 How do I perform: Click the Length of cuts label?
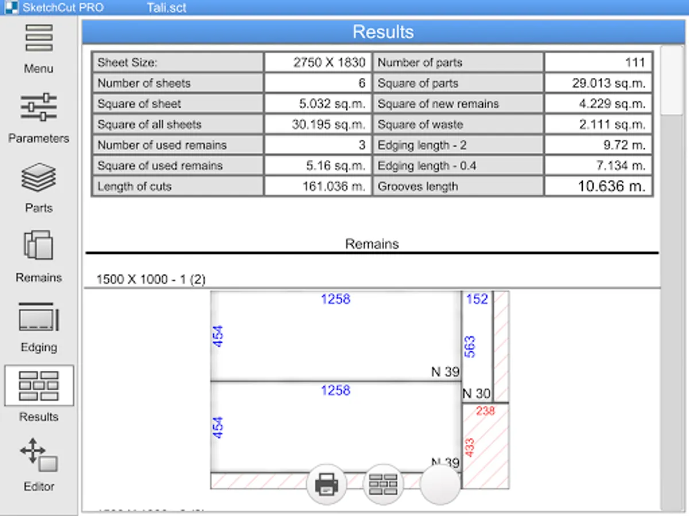[134, 186]
